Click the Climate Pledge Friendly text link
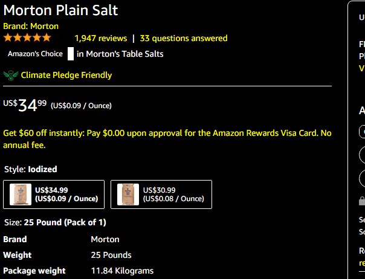 tap(66, 75)
